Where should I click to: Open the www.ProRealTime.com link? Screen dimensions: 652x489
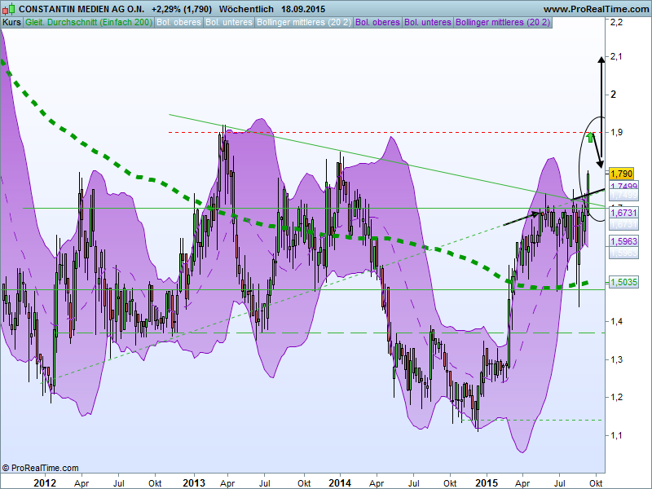(x=594, y=8)
